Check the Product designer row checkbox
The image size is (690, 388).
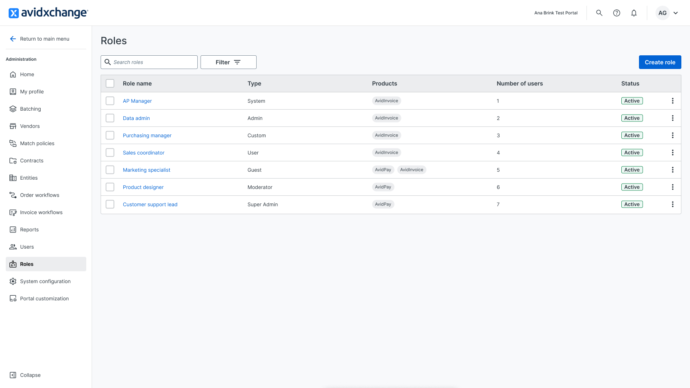pyautogui.click(x=110, y=187)
